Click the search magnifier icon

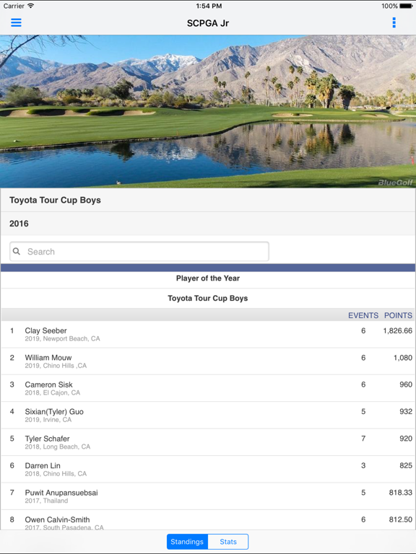pyautogui.click(x=17, y=251)
